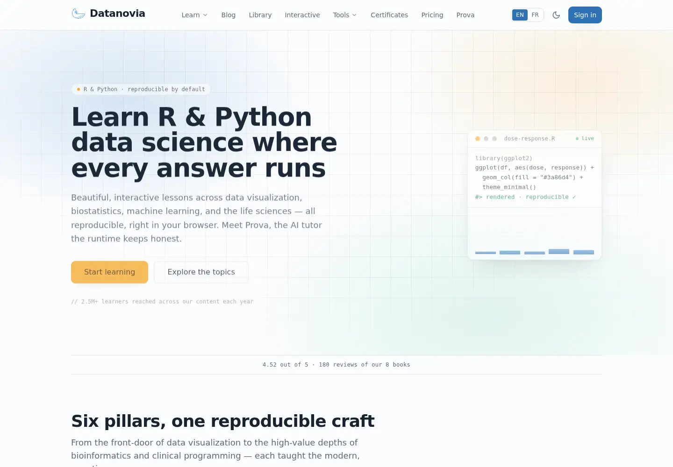
Task: Click the Start learning button
Action: [109, 272]
